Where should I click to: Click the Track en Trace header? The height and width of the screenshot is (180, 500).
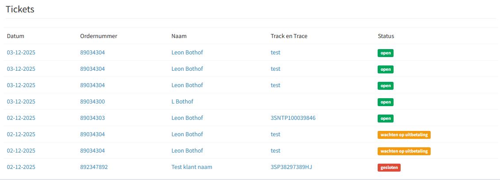(289, 36)
